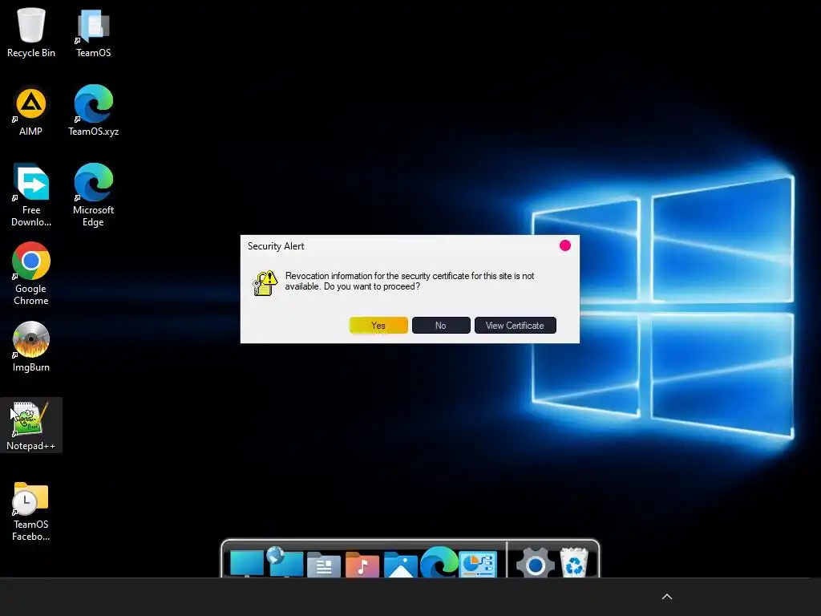Screen dimensions: 821x616
Task: Open the Recycle Bin in dock
Action: click(574, 562)
